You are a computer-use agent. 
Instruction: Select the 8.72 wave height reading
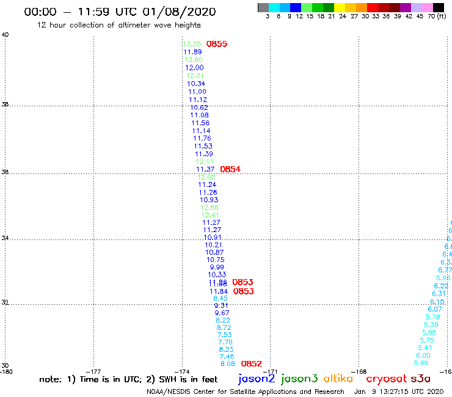(224, 327)
